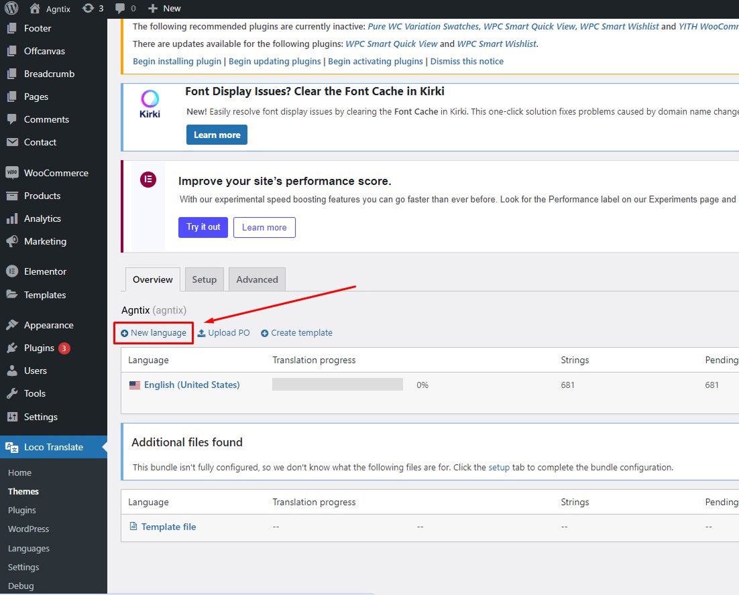
Task: Click the WooCommerce sidebar icon
Action: coord(11,173)
